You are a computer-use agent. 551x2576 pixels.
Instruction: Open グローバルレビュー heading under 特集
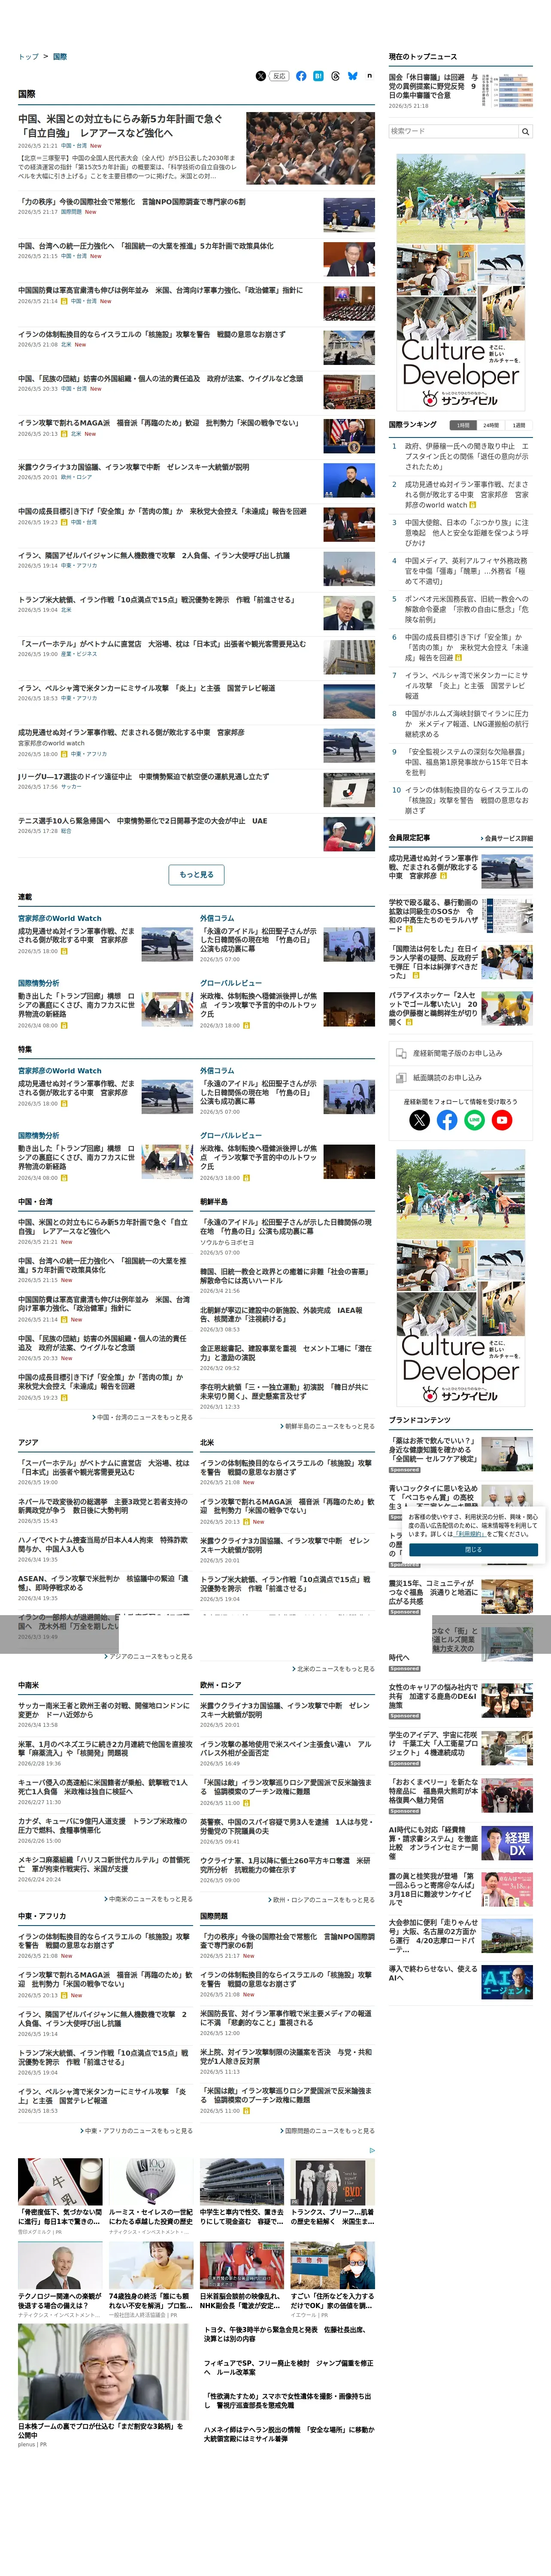[x=231, y=1136]
